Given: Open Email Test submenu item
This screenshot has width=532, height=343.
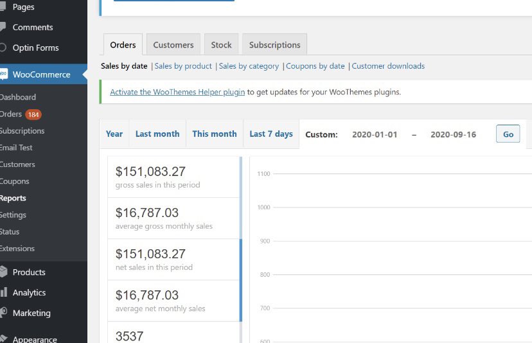Looking at the screenshot, I should click(x=16, y=148).
